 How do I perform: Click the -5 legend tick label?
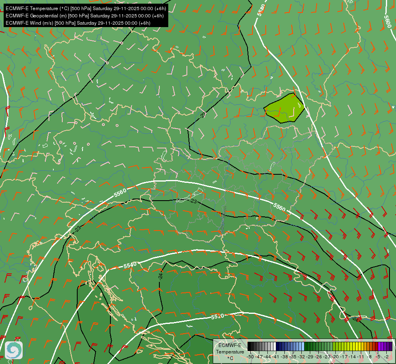(378, 357)
